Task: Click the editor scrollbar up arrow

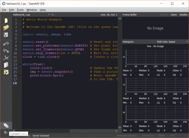Action: [120, 19]
